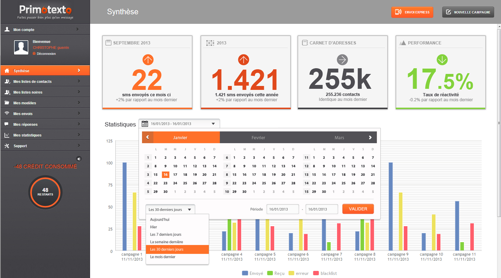
Task: Open the Mon compte menu
Action: pos(45,29)
